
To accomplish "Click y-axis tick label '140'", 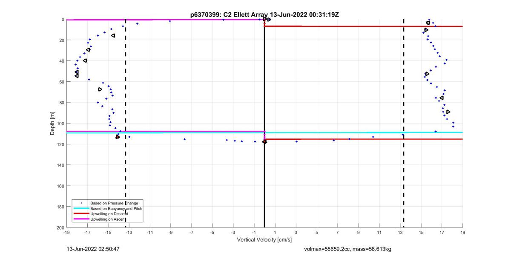I will point(60,165).
